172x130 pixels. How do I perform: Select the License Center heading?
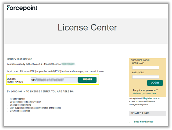(87, 27)
